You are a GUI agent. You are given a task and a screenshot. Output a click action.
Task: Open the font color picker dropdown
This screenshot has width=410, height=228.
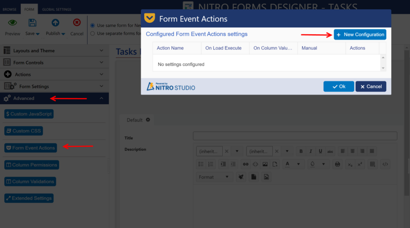(x=298, y=164)
